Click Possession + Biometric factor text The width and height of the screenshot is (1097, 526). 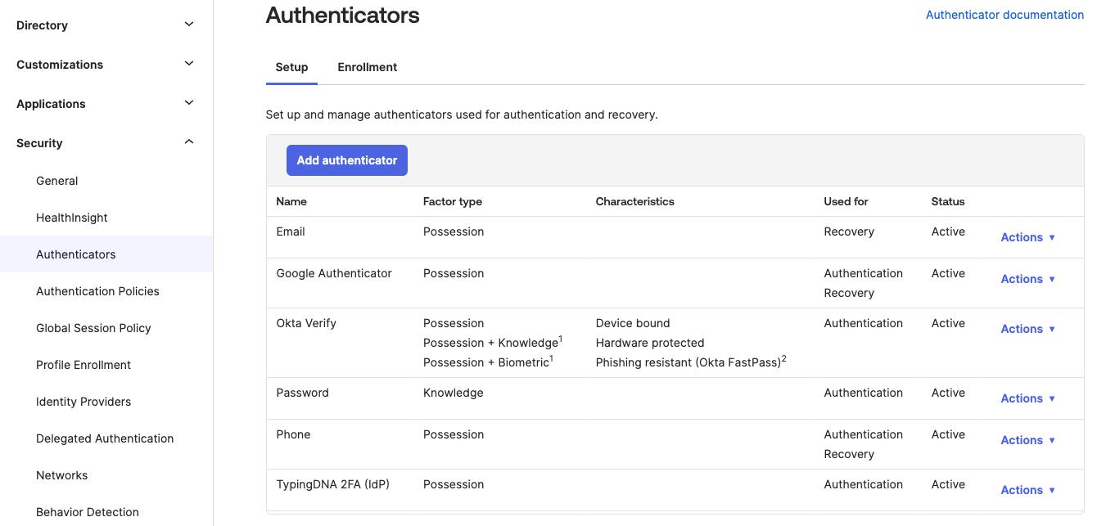click(x=489, y=362)
